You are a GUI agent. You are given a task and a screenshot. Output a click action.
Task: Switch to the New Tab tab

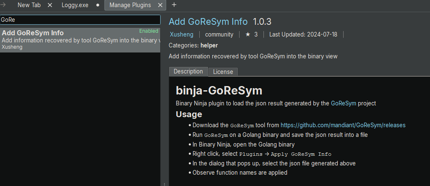click(29, 5)
